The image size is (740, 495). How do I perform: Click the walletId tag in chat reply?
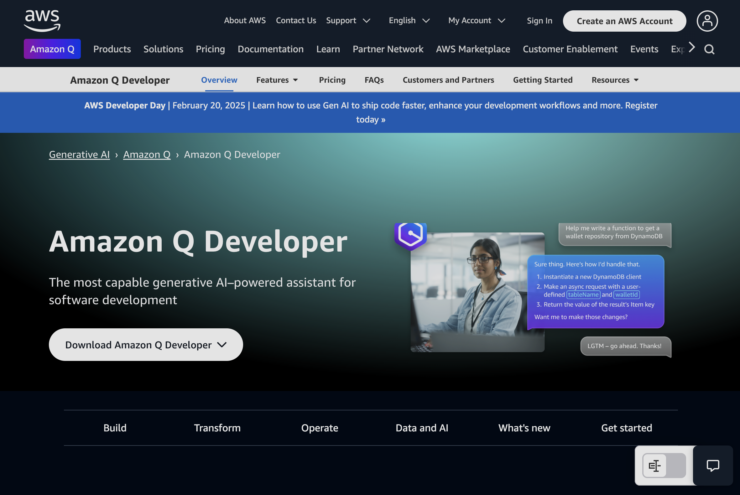(626, 294)
